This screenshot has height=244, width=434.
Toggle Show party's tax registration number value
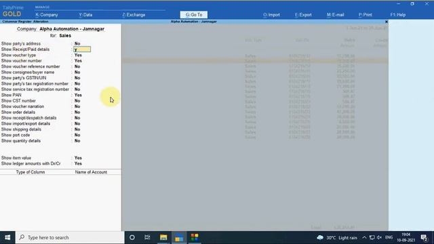[x=77, y=84]
